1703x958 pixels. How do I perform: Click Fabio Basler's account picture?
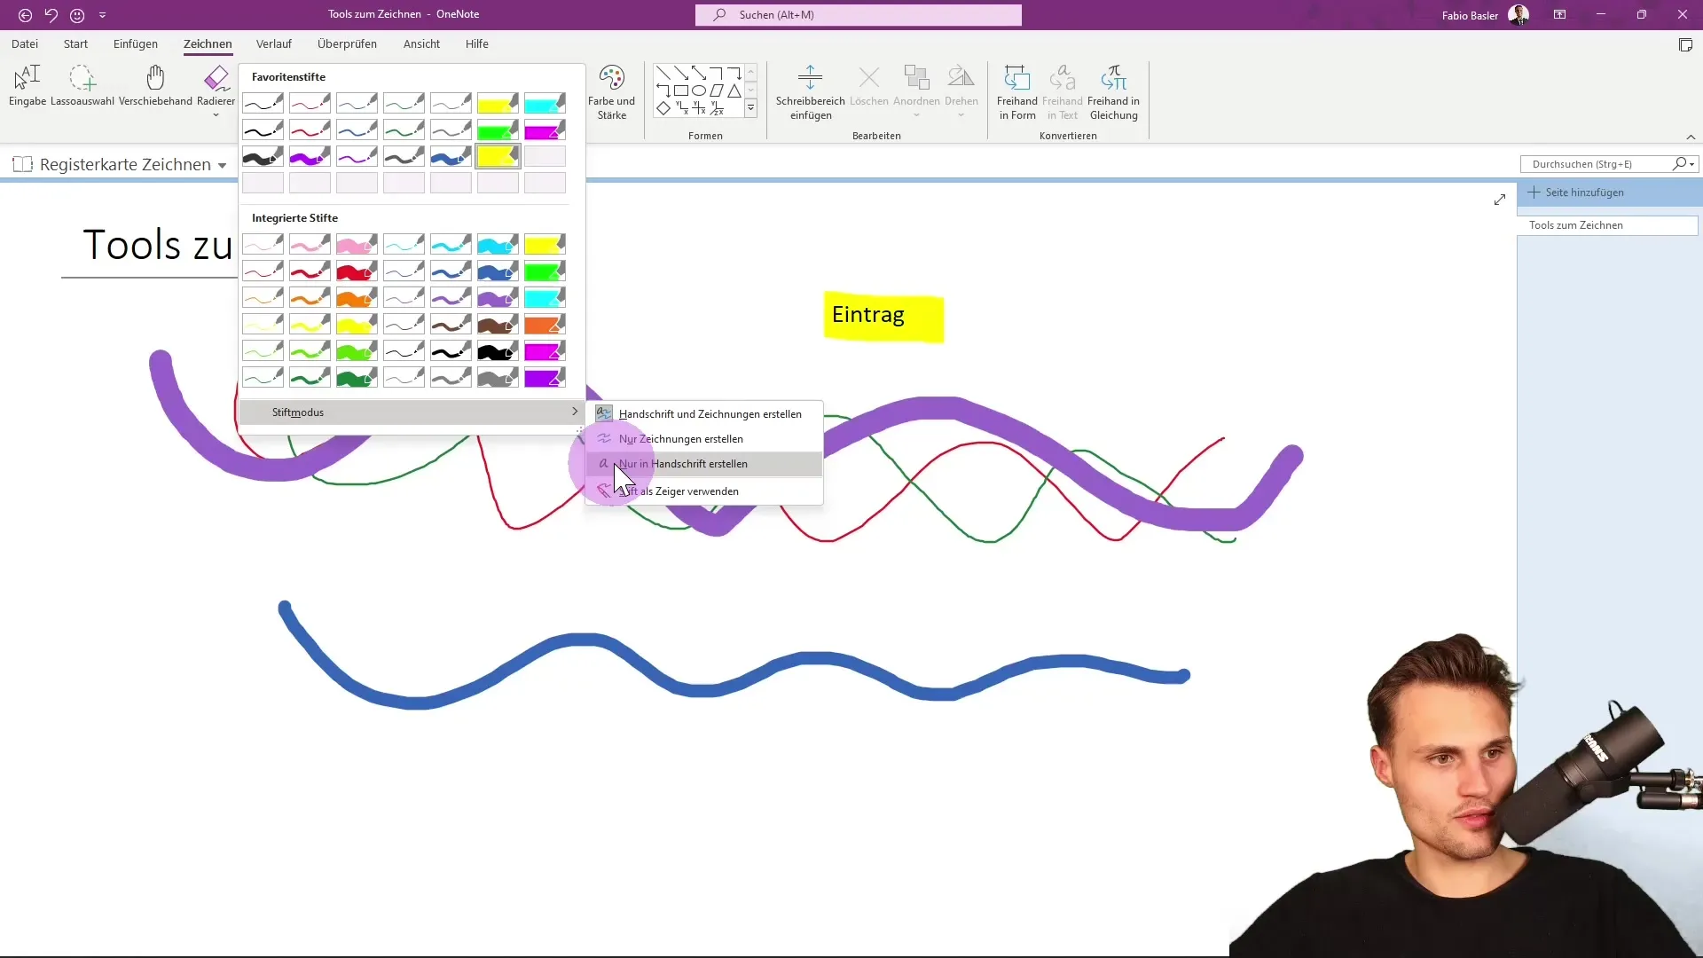(x=1518, y=15)
